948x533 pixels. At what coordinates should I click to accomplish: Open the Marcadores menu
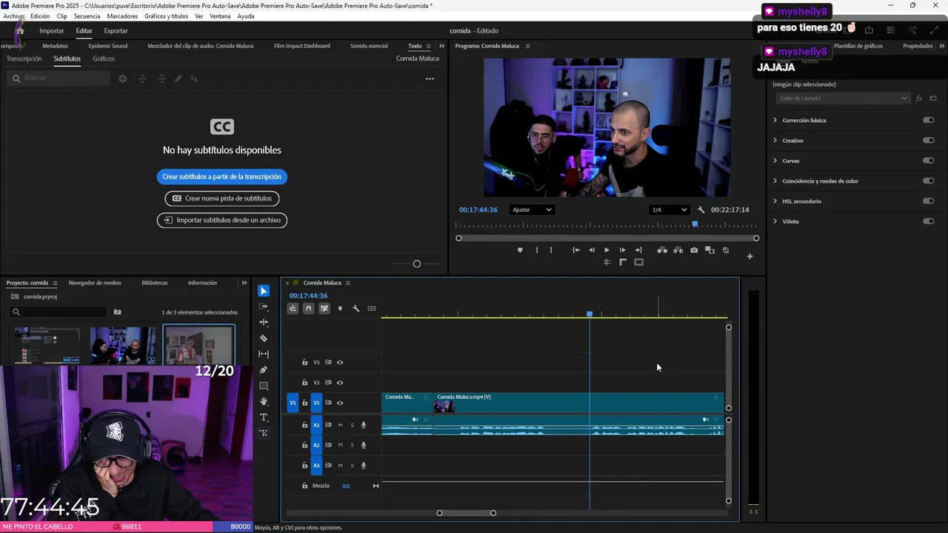pyautogui.click(x=122, y=16)
